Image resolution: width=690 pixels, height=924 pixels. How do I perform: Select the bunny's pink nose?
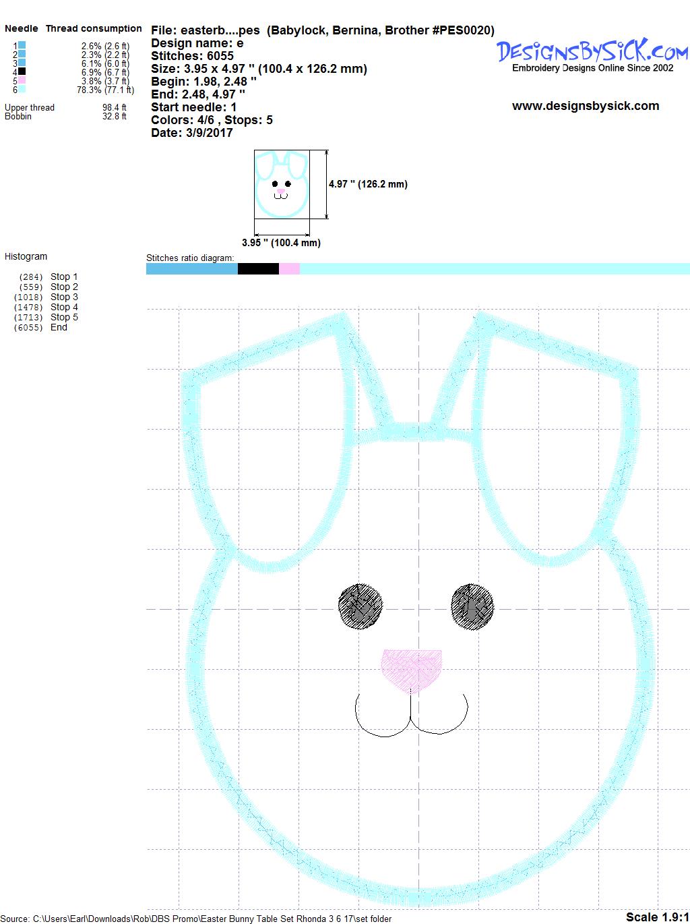tap(411, 669)
